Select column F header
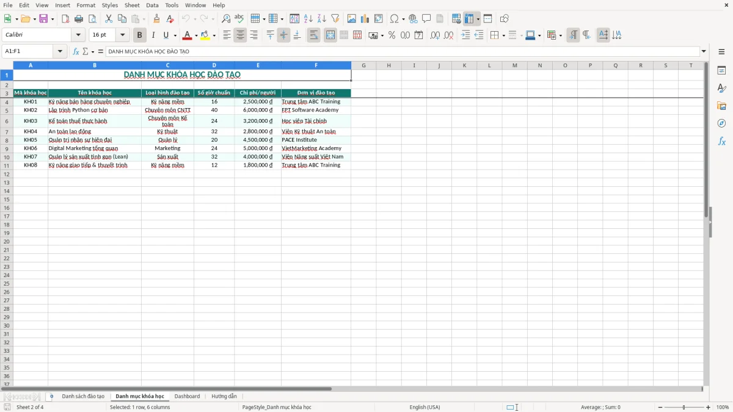The width and height of the screenshot is (733, 412). pos(316,65)
